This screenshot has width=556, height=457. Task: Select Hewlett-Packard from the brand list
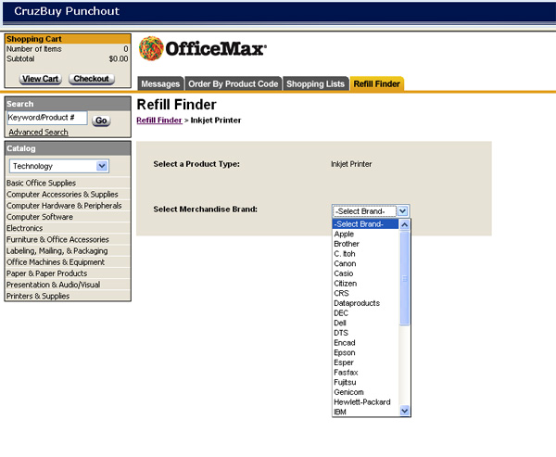(365, 402)
